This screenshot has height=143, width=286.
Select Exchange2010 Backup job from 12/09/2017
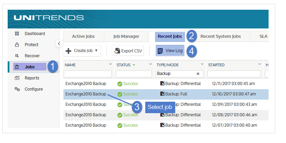click(86, 104)
